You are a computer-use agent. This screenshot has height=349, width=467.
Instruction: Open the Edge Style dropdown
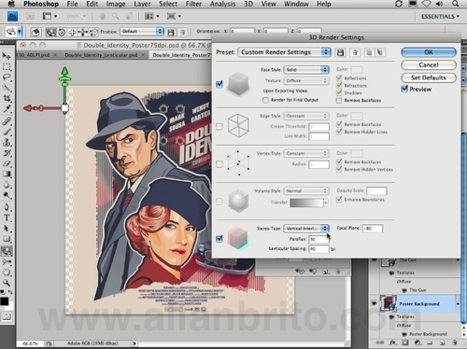point(306,116)
